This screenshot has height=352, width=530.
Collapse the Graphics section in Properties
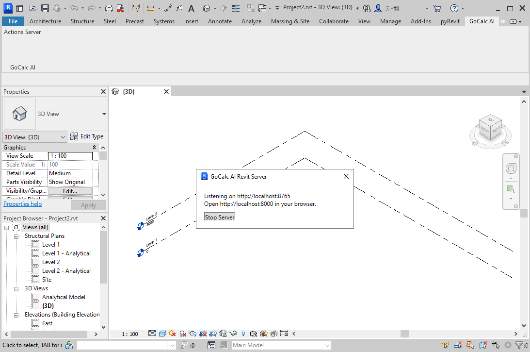[94, 148]
